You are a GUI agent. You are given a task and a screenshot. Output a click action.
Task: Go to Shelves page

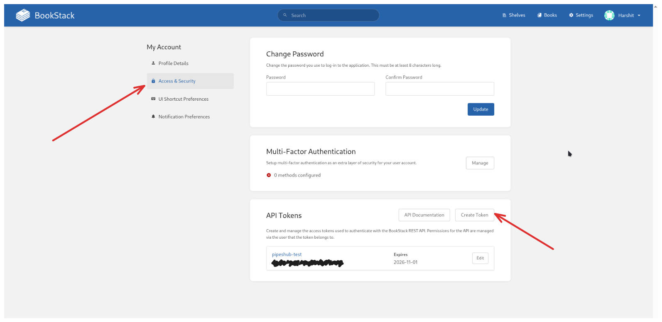click(x=514, y=15)
